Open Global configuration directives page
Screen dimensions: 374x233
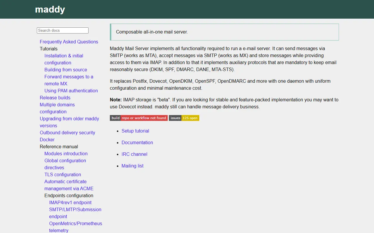coord(65,164)
